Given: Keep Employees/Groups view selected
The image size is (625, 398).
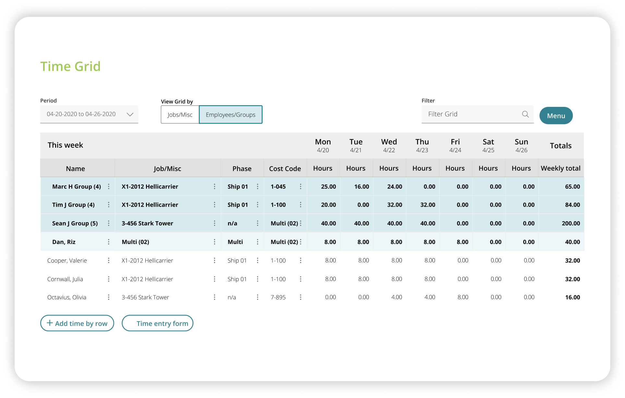Looking at the screenshot, I should pos(231,114).
